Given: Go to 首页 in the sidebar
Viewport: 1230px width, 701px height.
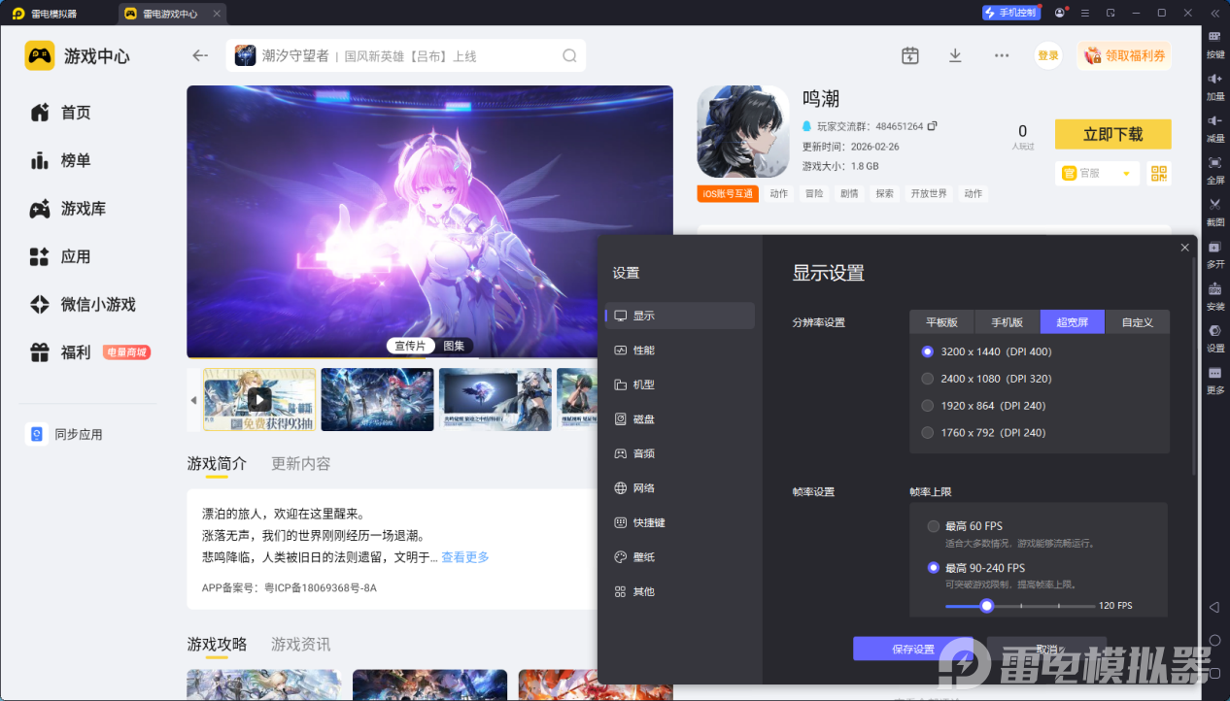Looking at the screenshot, I should pyautogui.click(x=76, y=113).
